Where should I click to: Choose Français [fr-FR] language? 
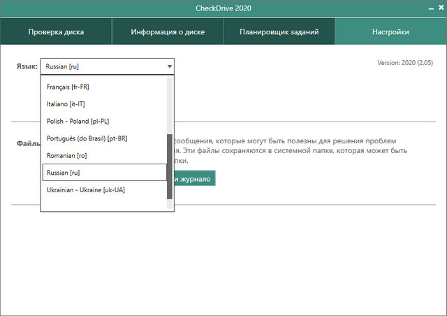[104, 87]
